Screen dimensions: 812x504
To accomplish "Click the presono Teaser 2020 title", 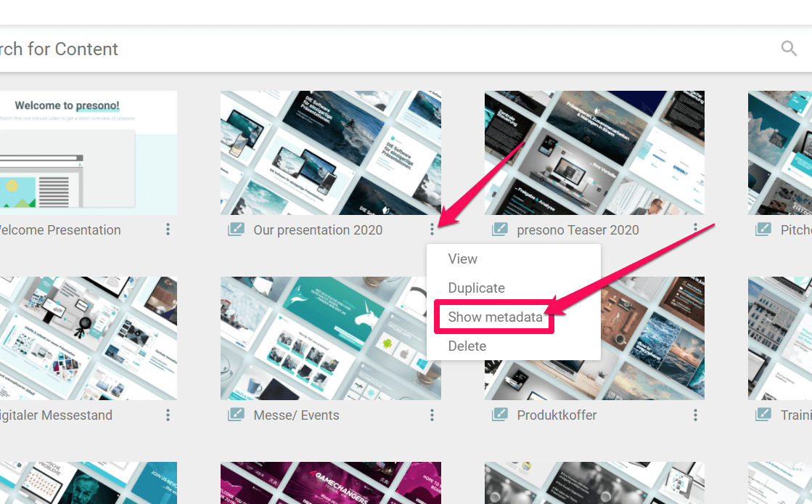I will point(578,230).
